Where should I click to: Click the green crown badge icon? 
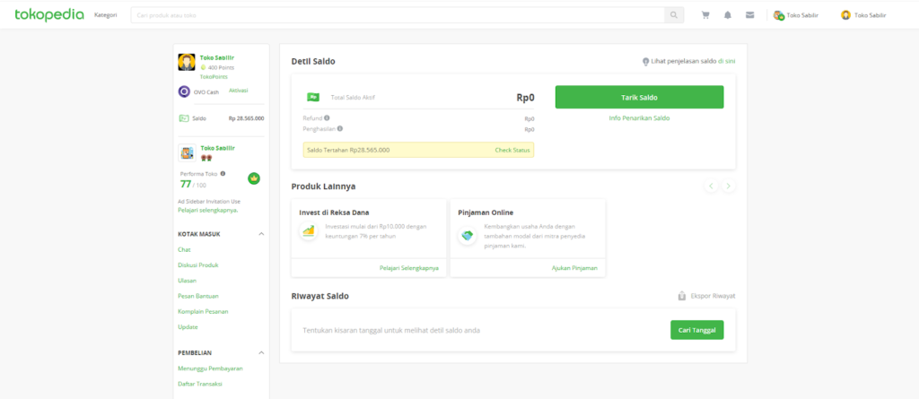coord(254,178)
